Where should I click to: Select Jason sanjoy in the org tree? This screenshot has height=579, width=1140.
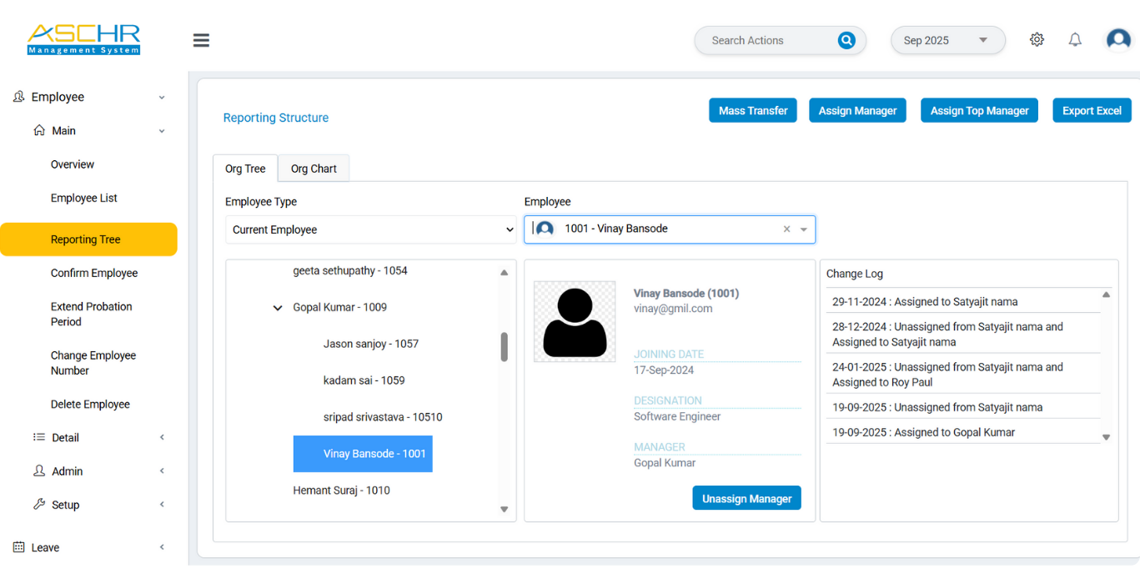[371, 343]
